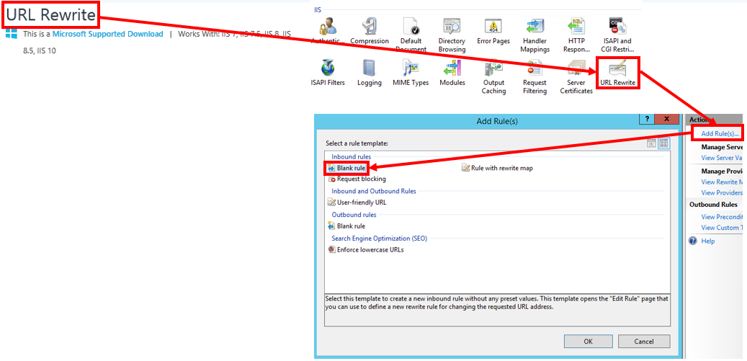This screenshot has height=361, width=747.
Task: Open View Providers link
Action: [x=722, y=192]
